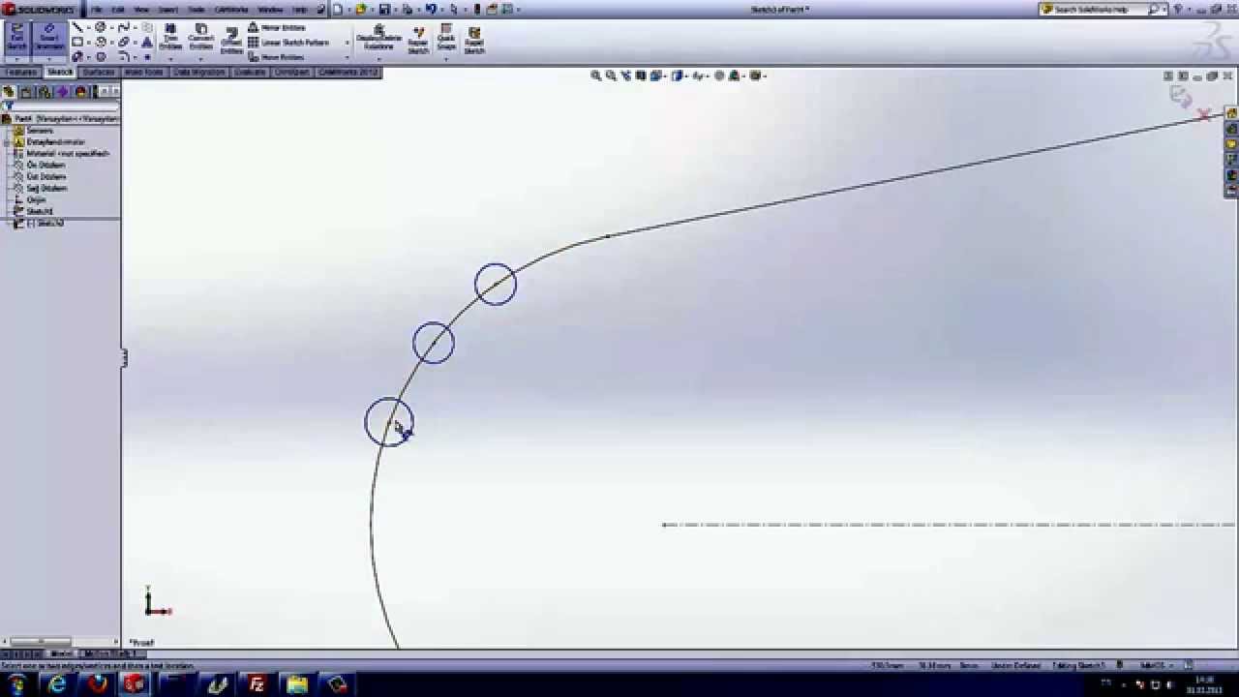Switch to the Features tab
1239x697 pixels.
click(x=21, y=73)
